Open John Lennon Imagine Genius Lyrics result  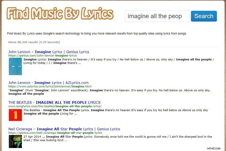click(x=49, y=52)
